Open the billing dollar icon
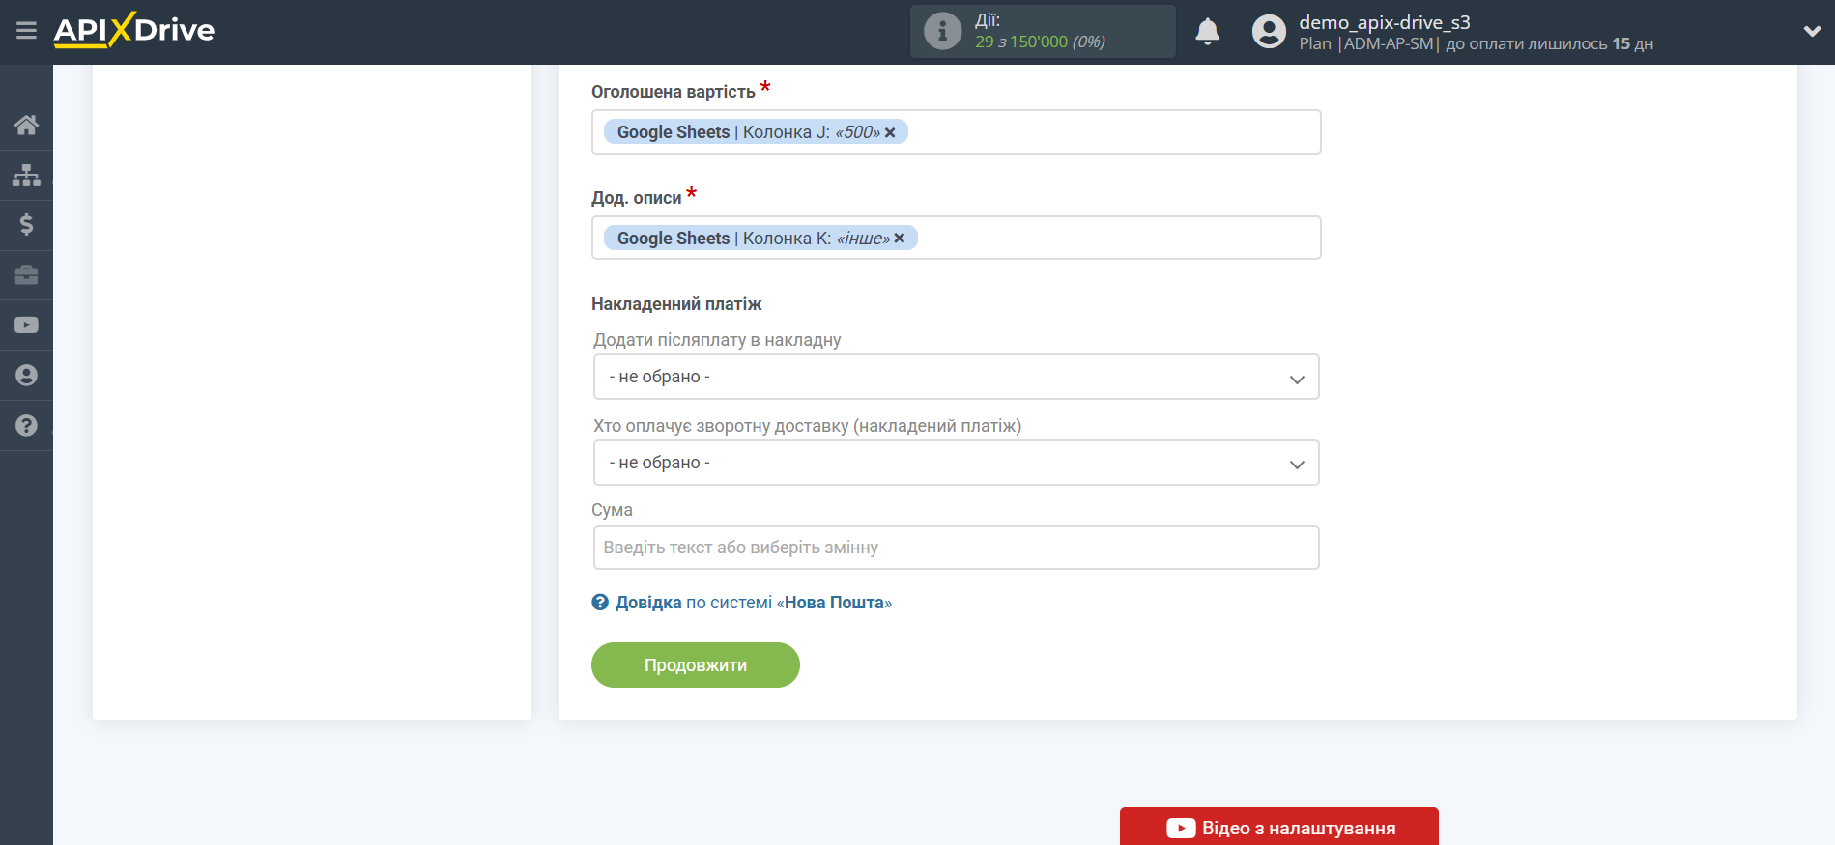 click(26, 225)
